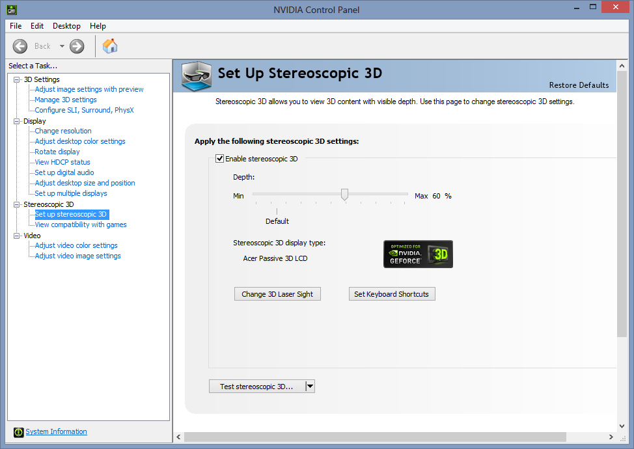Click the horizontal scrollbar right arrow
Screen dimensions: 634x449
611,437
